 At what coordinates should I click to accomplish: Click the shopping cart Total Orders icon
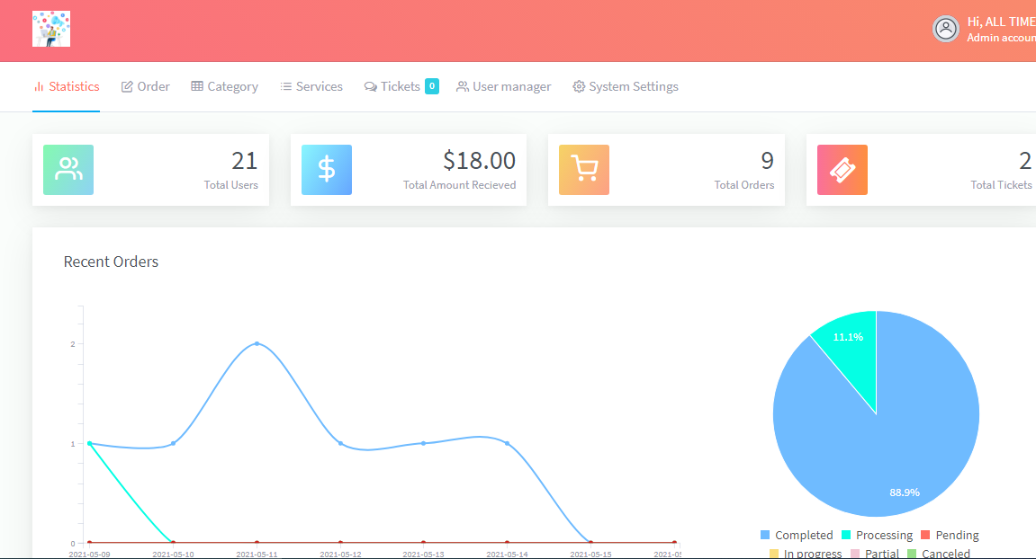584,170
